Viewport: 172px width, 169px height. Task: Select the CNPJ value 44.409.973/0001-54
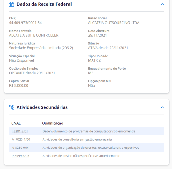point(25,23)
